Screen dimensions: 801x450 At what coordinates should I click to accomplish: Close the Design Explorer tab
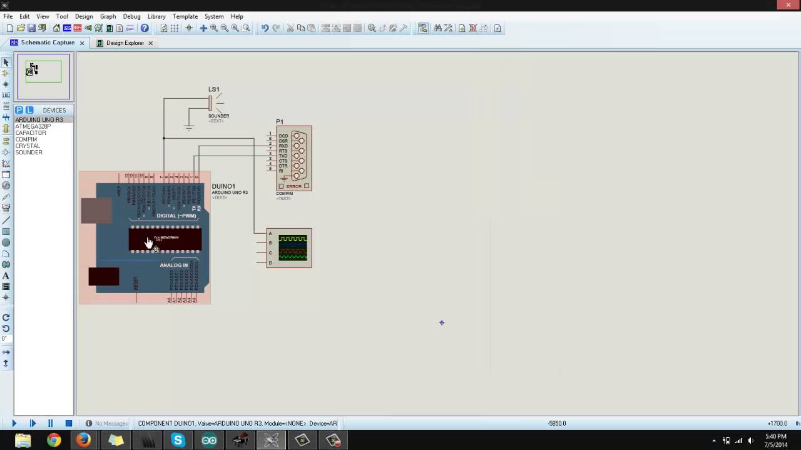pos(150,43)
